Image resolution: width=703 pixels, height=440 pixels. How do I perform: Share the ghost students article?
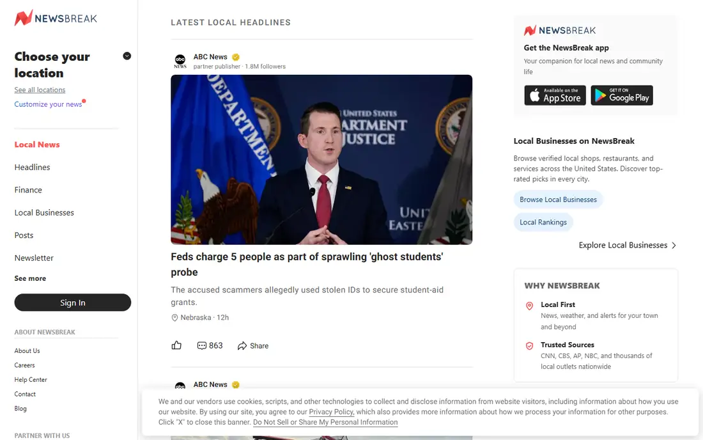[253, 346]
